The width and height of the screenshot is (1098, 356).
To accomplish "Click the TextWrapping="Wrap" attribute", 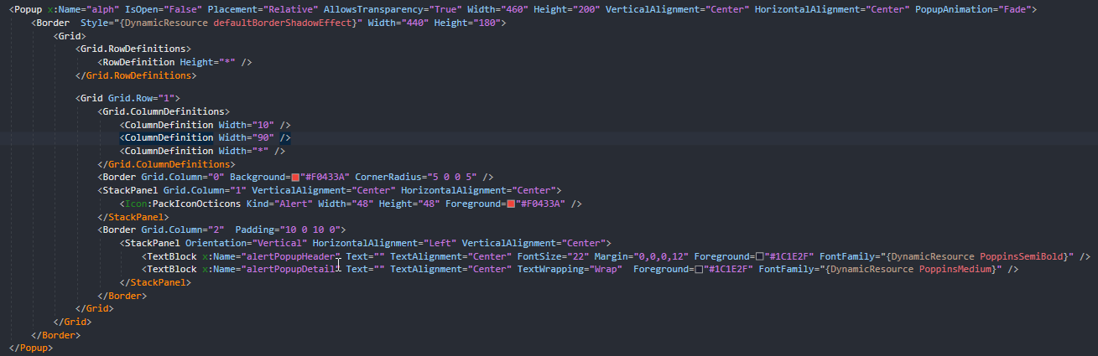I will click(569, 270).
